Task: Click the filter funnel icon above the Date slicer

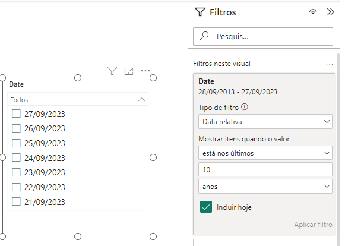Action: [x=112, y=71]
